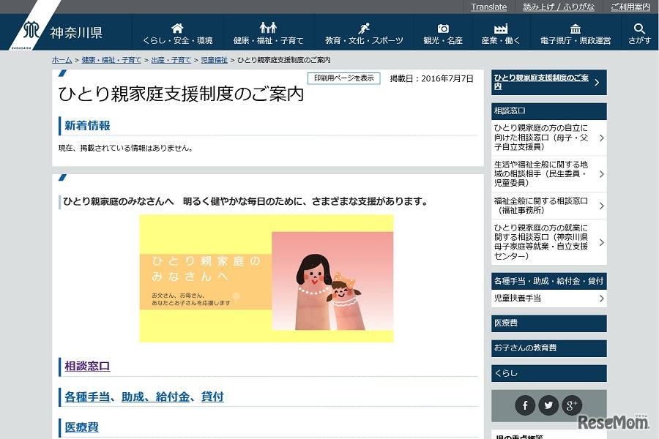Open the 各種手当、助成、給付金、貸付 link

(144, 397)
